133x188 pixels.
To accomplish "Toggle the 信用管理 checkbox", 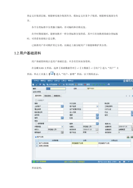I will [x=36, y=123].
